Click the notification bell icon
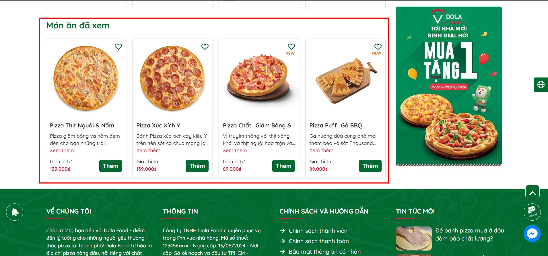The width and height of the screenshot is (548, 256). pos(15,212)
